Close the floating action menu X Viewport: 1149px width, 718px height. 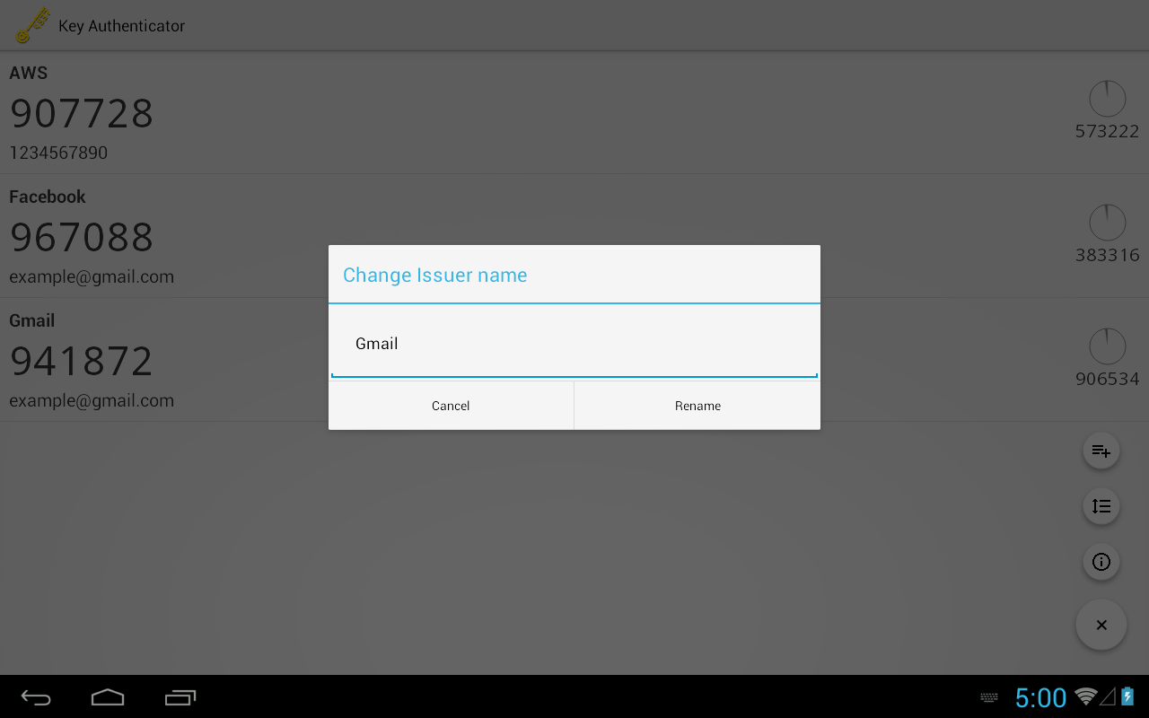[1101, 625]
